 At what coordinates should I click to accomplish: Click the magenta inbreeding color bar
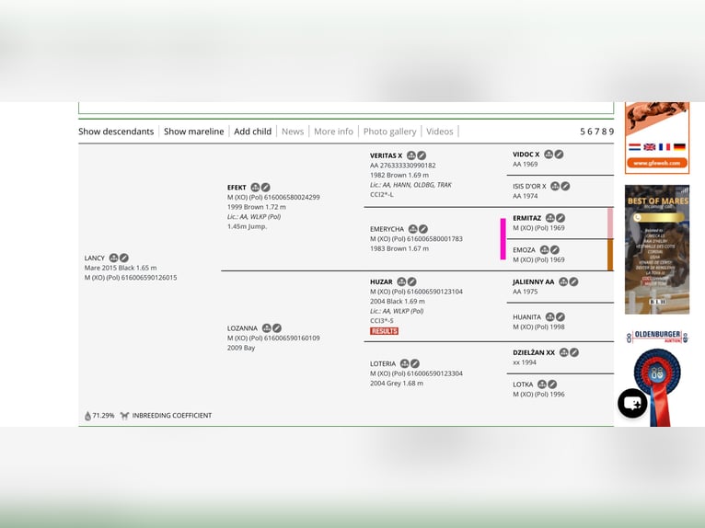coord(503,239)
